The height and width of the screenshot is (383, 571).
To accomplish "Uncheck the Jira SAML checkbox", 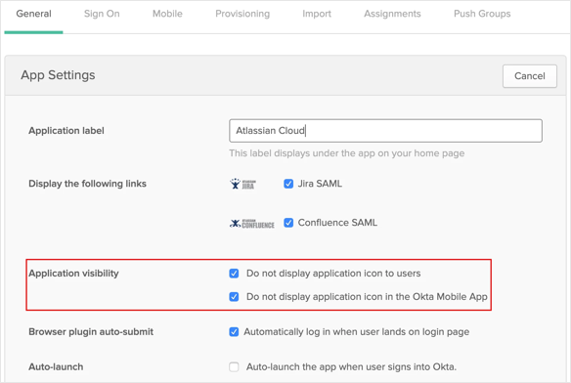I will coord(288,184).
